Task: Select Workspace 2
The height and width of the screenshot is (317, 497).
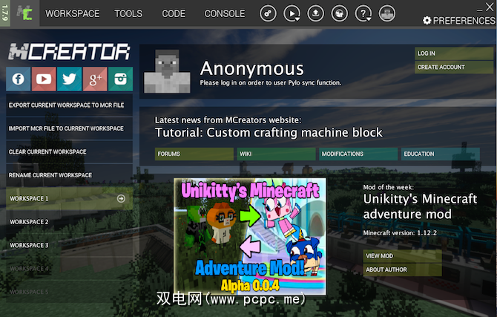Action: point(69,222)
